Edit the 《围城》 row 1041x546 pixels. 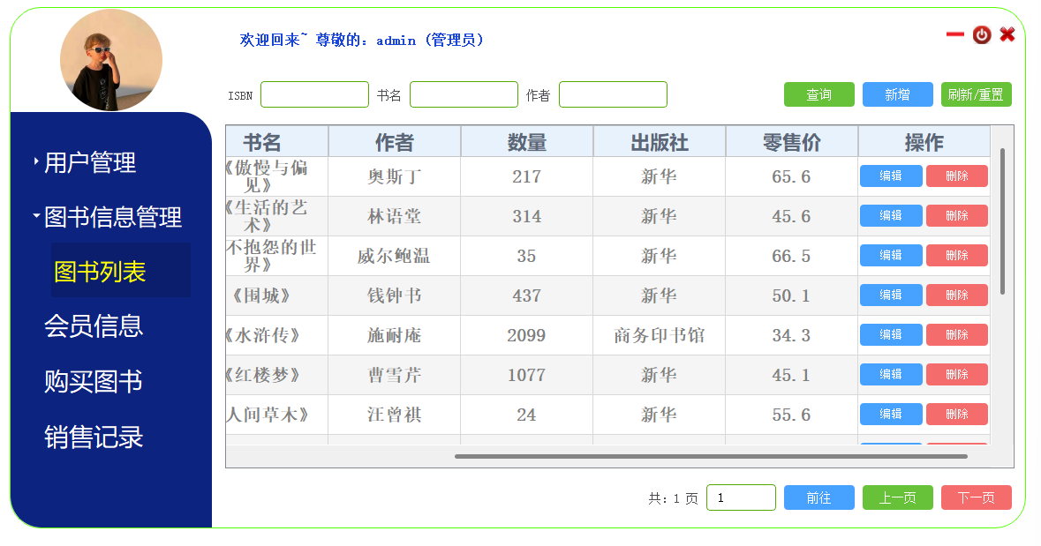click(x=891, y=295)
